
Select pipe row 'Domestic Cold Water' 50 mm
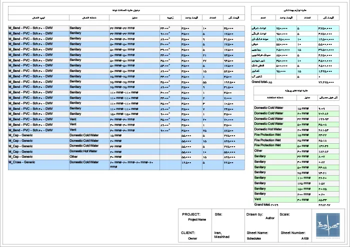[x=296, y=124]
